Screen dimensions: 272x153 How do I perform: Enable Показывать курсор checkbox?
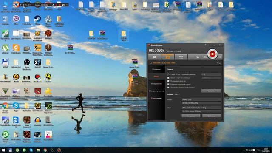coord(168,81)
